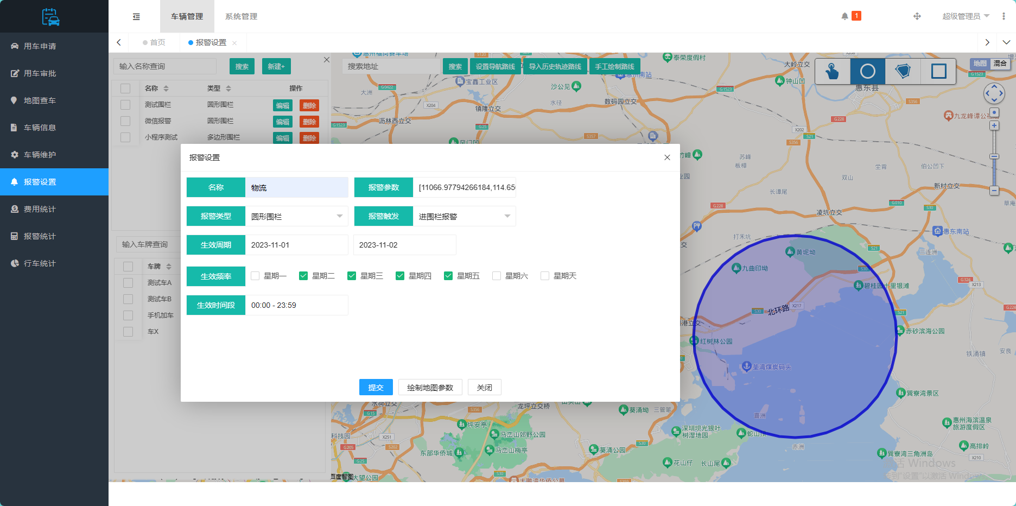Select the polygon drawing tool
This screenshot has height=506, width=1016.
[x=903, y=71]
